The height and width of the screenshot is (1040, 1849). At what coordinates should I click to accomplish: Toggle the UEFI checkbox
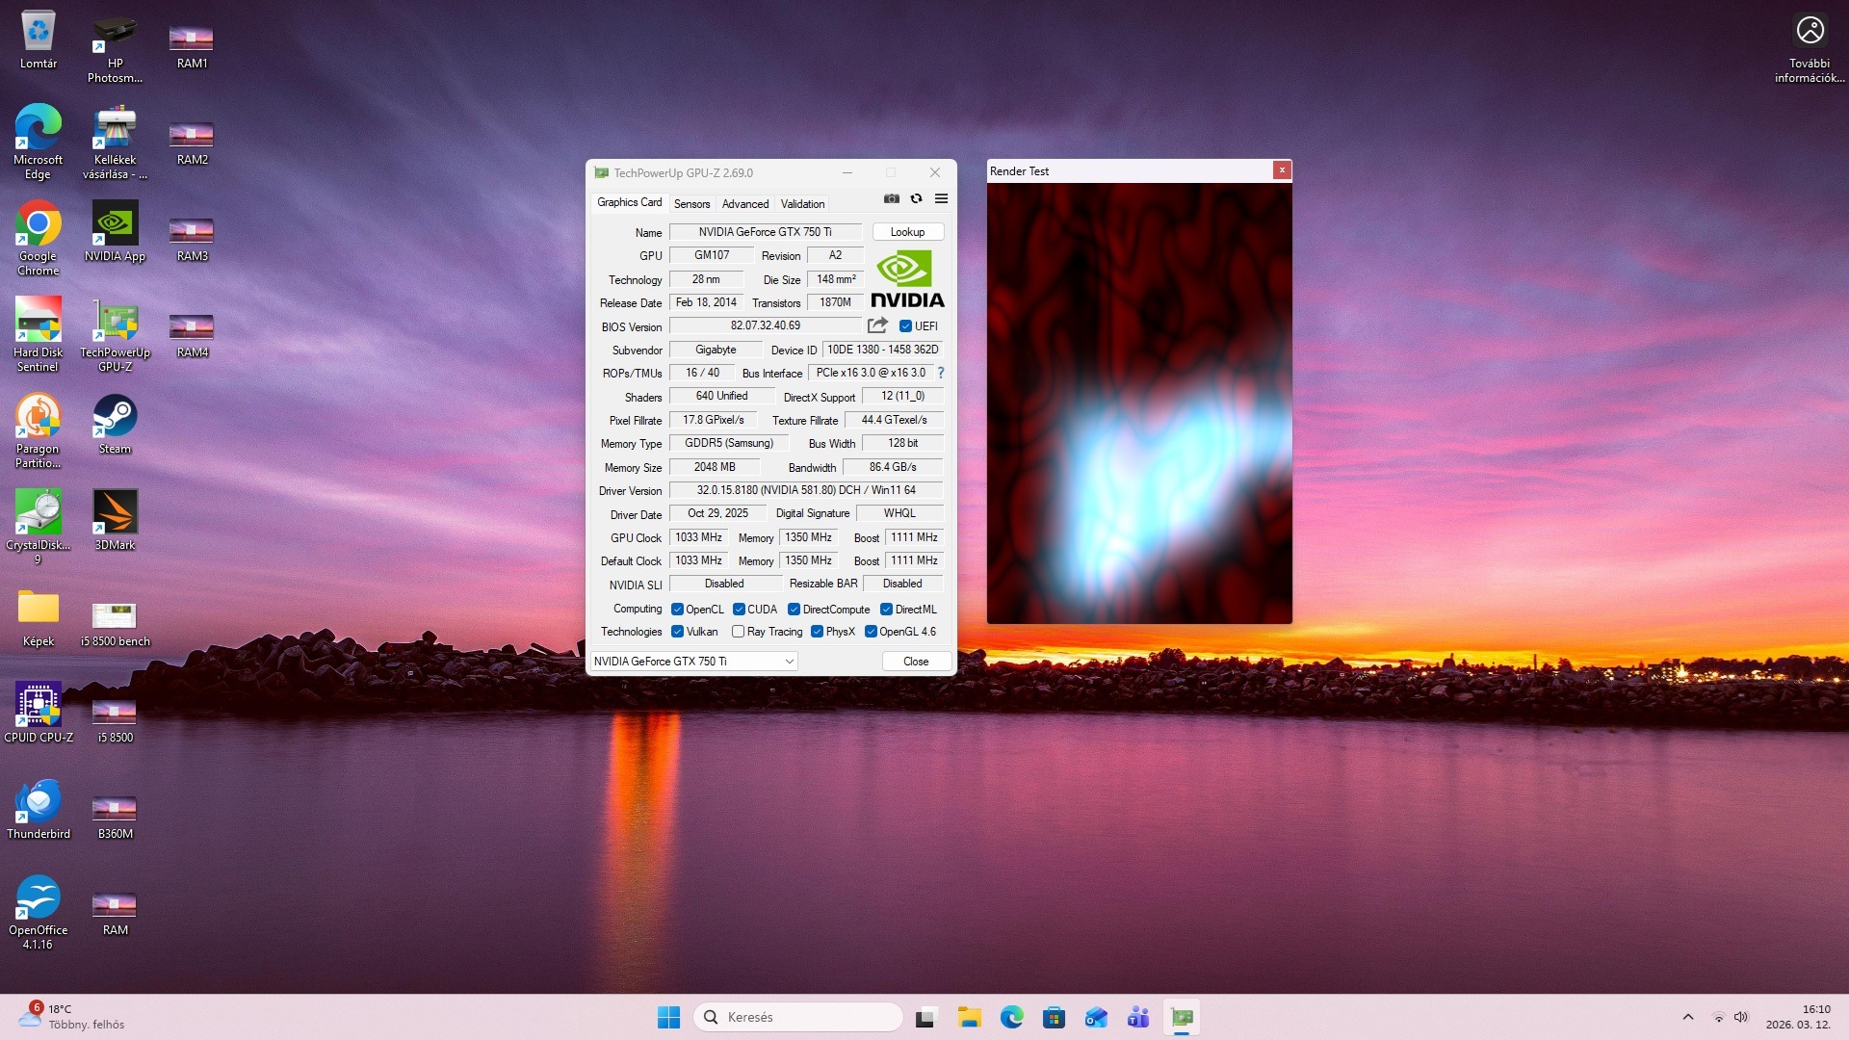pyautogui.click(x=905, y=326)
